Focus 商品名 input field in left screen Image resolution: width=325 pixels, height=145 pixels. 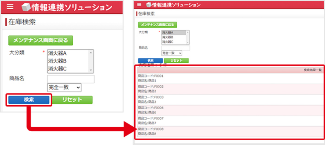[x=71, y=79]
